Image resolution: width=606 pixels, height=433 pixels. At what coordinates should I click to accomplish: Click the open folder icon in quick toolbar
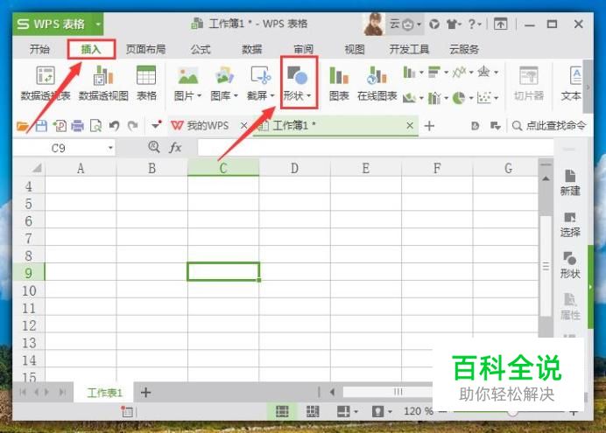23,126
